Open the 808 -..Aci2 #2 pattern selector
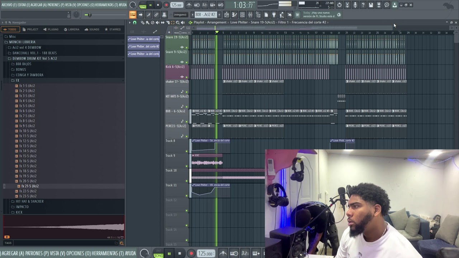This screenshot has width=459, height=258. pyautogui.click(x=205, y=15)
